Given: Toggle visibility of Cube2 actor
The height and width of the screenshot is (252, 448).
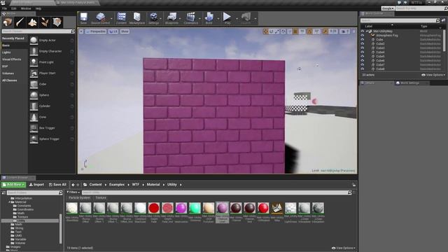Looking at the screenshot, I should pos(363,43).
